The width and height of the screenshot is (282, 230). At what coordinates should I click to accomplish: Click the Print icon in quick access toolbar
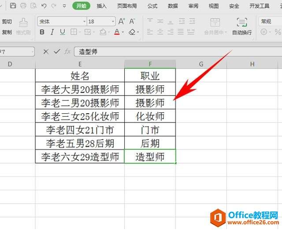pos(23,6)
